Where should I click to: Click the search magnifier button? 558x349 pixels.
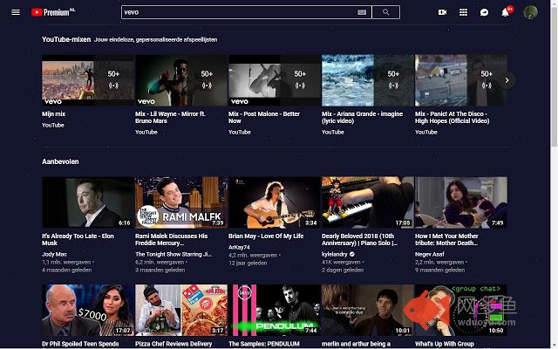[x=385, y=12]
